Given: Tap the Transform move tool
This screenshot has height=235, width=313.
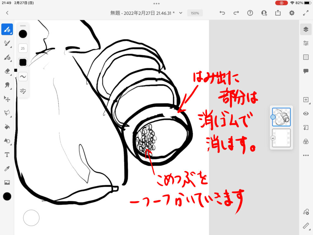Looking at the screenshot, I should point(7,99).
